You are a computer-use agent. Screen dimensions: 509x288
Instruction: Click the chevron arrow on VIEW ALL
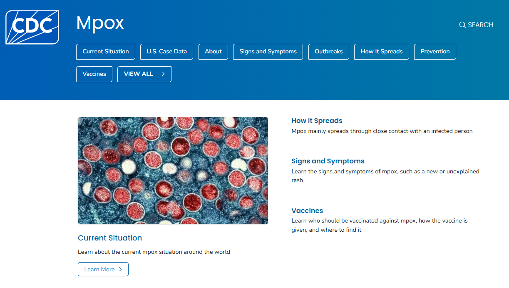pos(163,74)
